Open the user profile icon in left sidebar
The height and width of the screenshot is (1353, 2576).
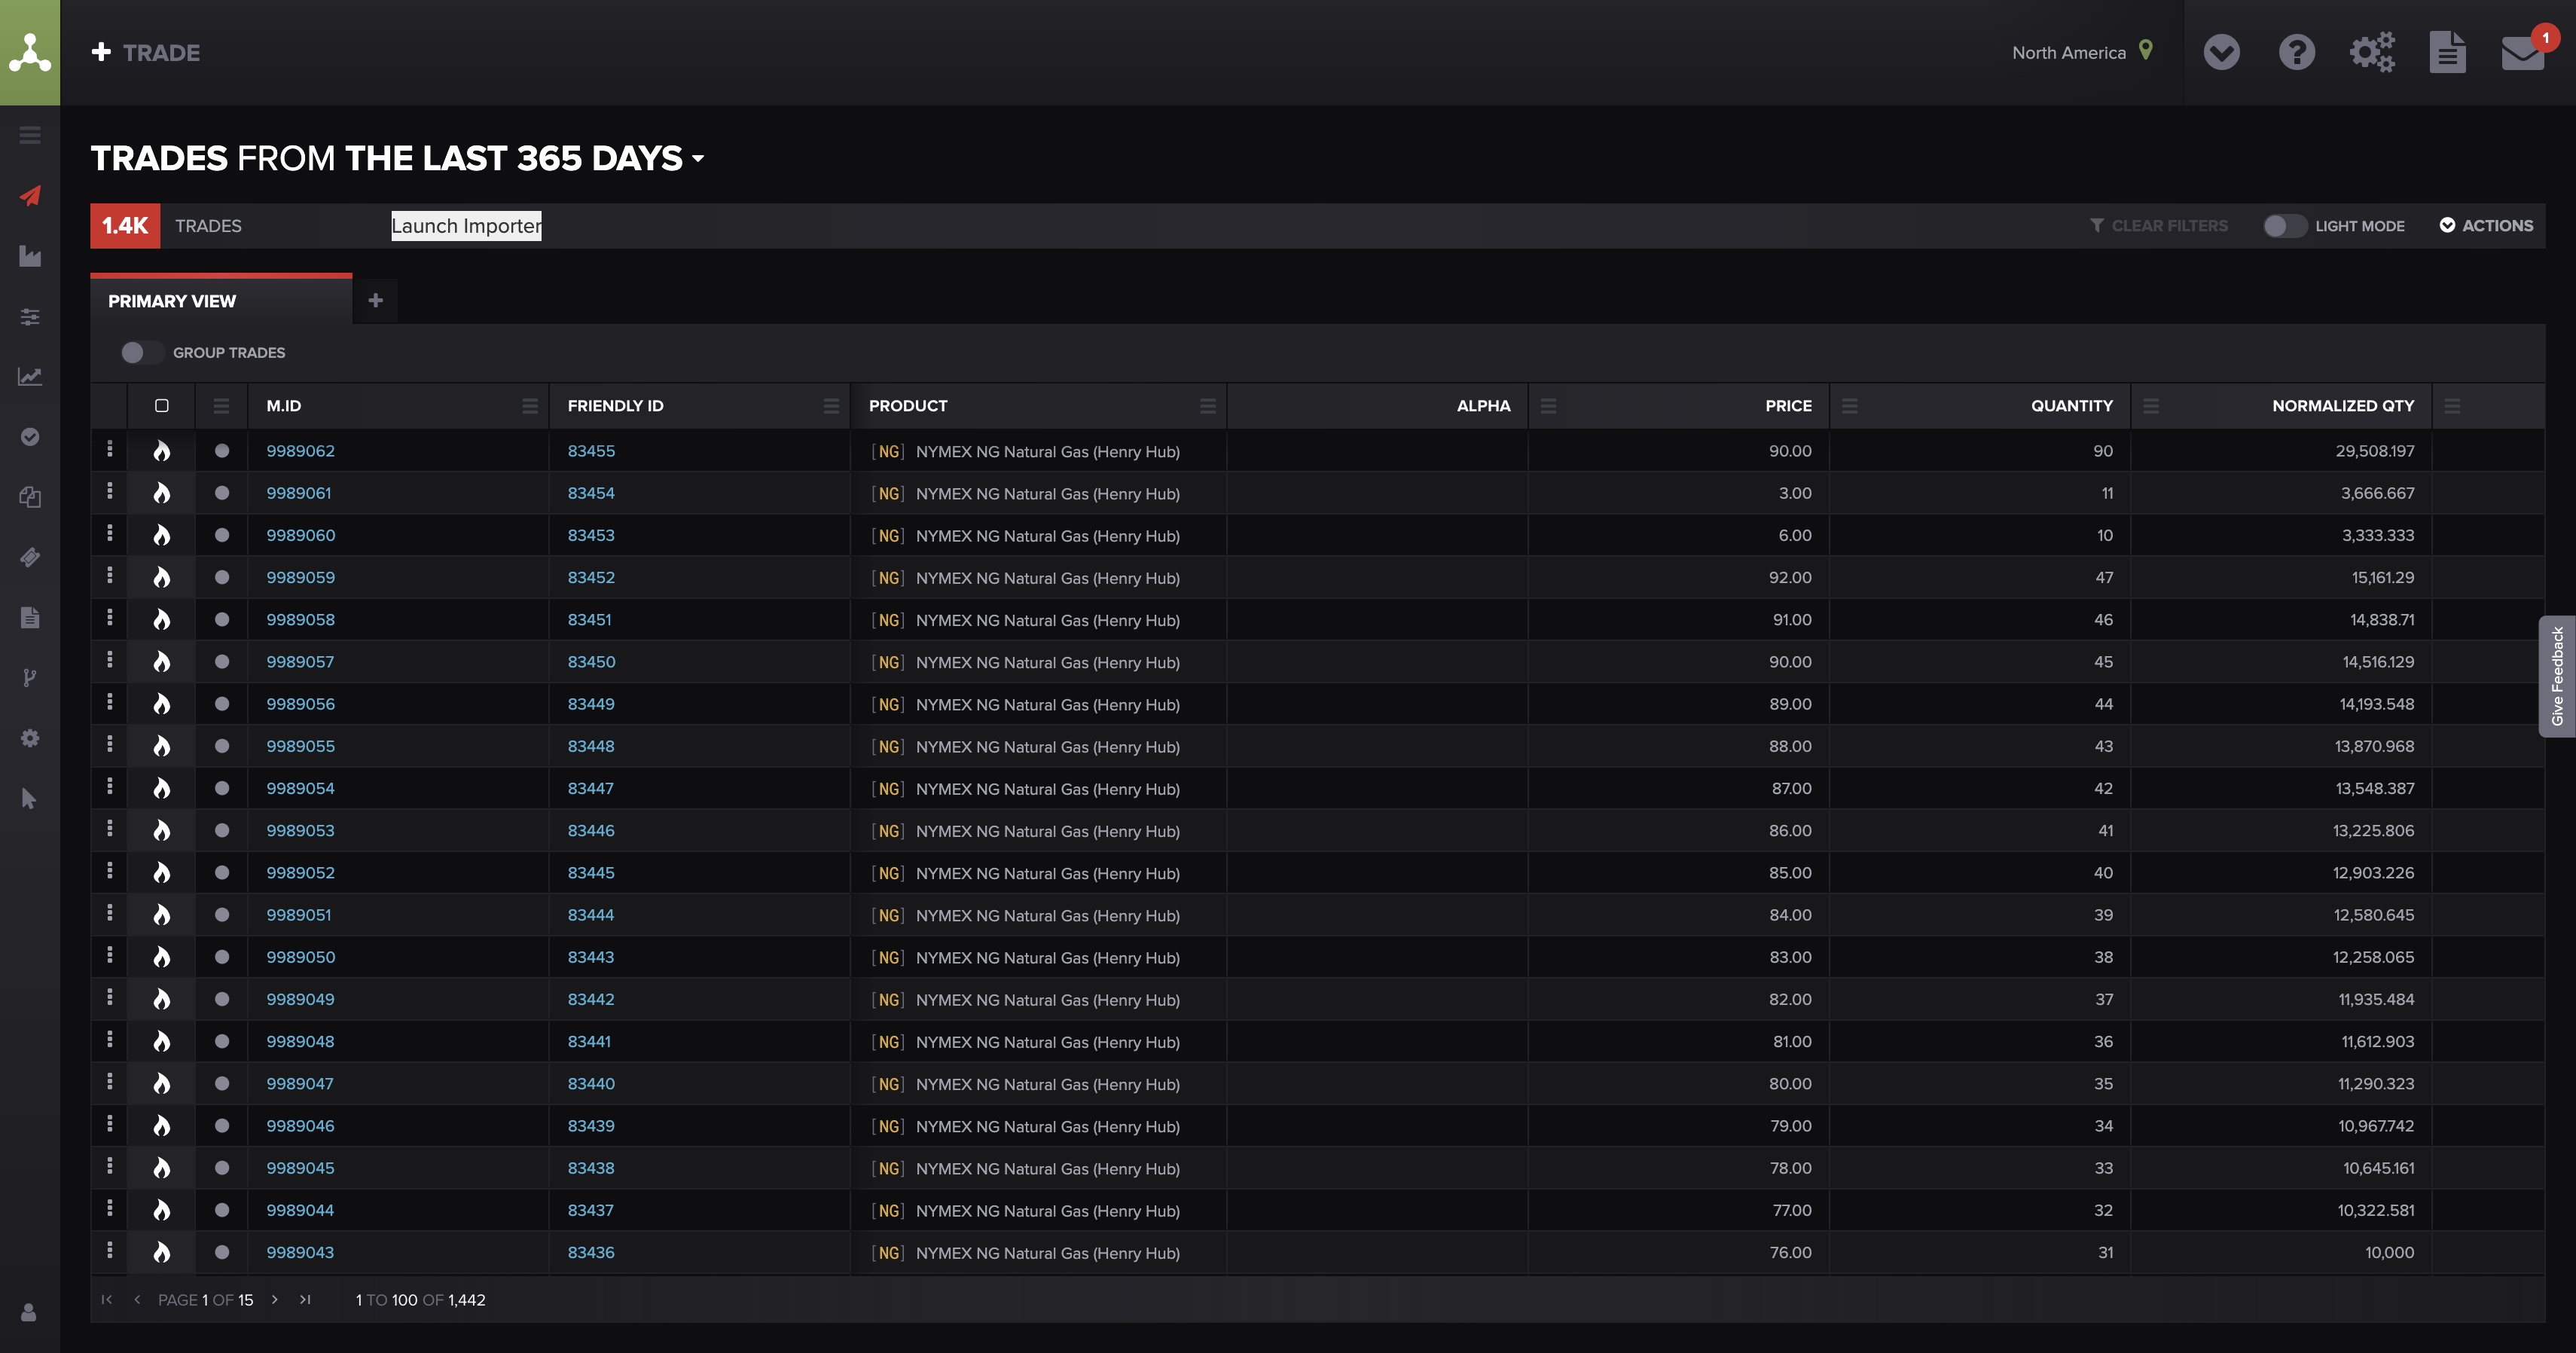pos(29,1312)
